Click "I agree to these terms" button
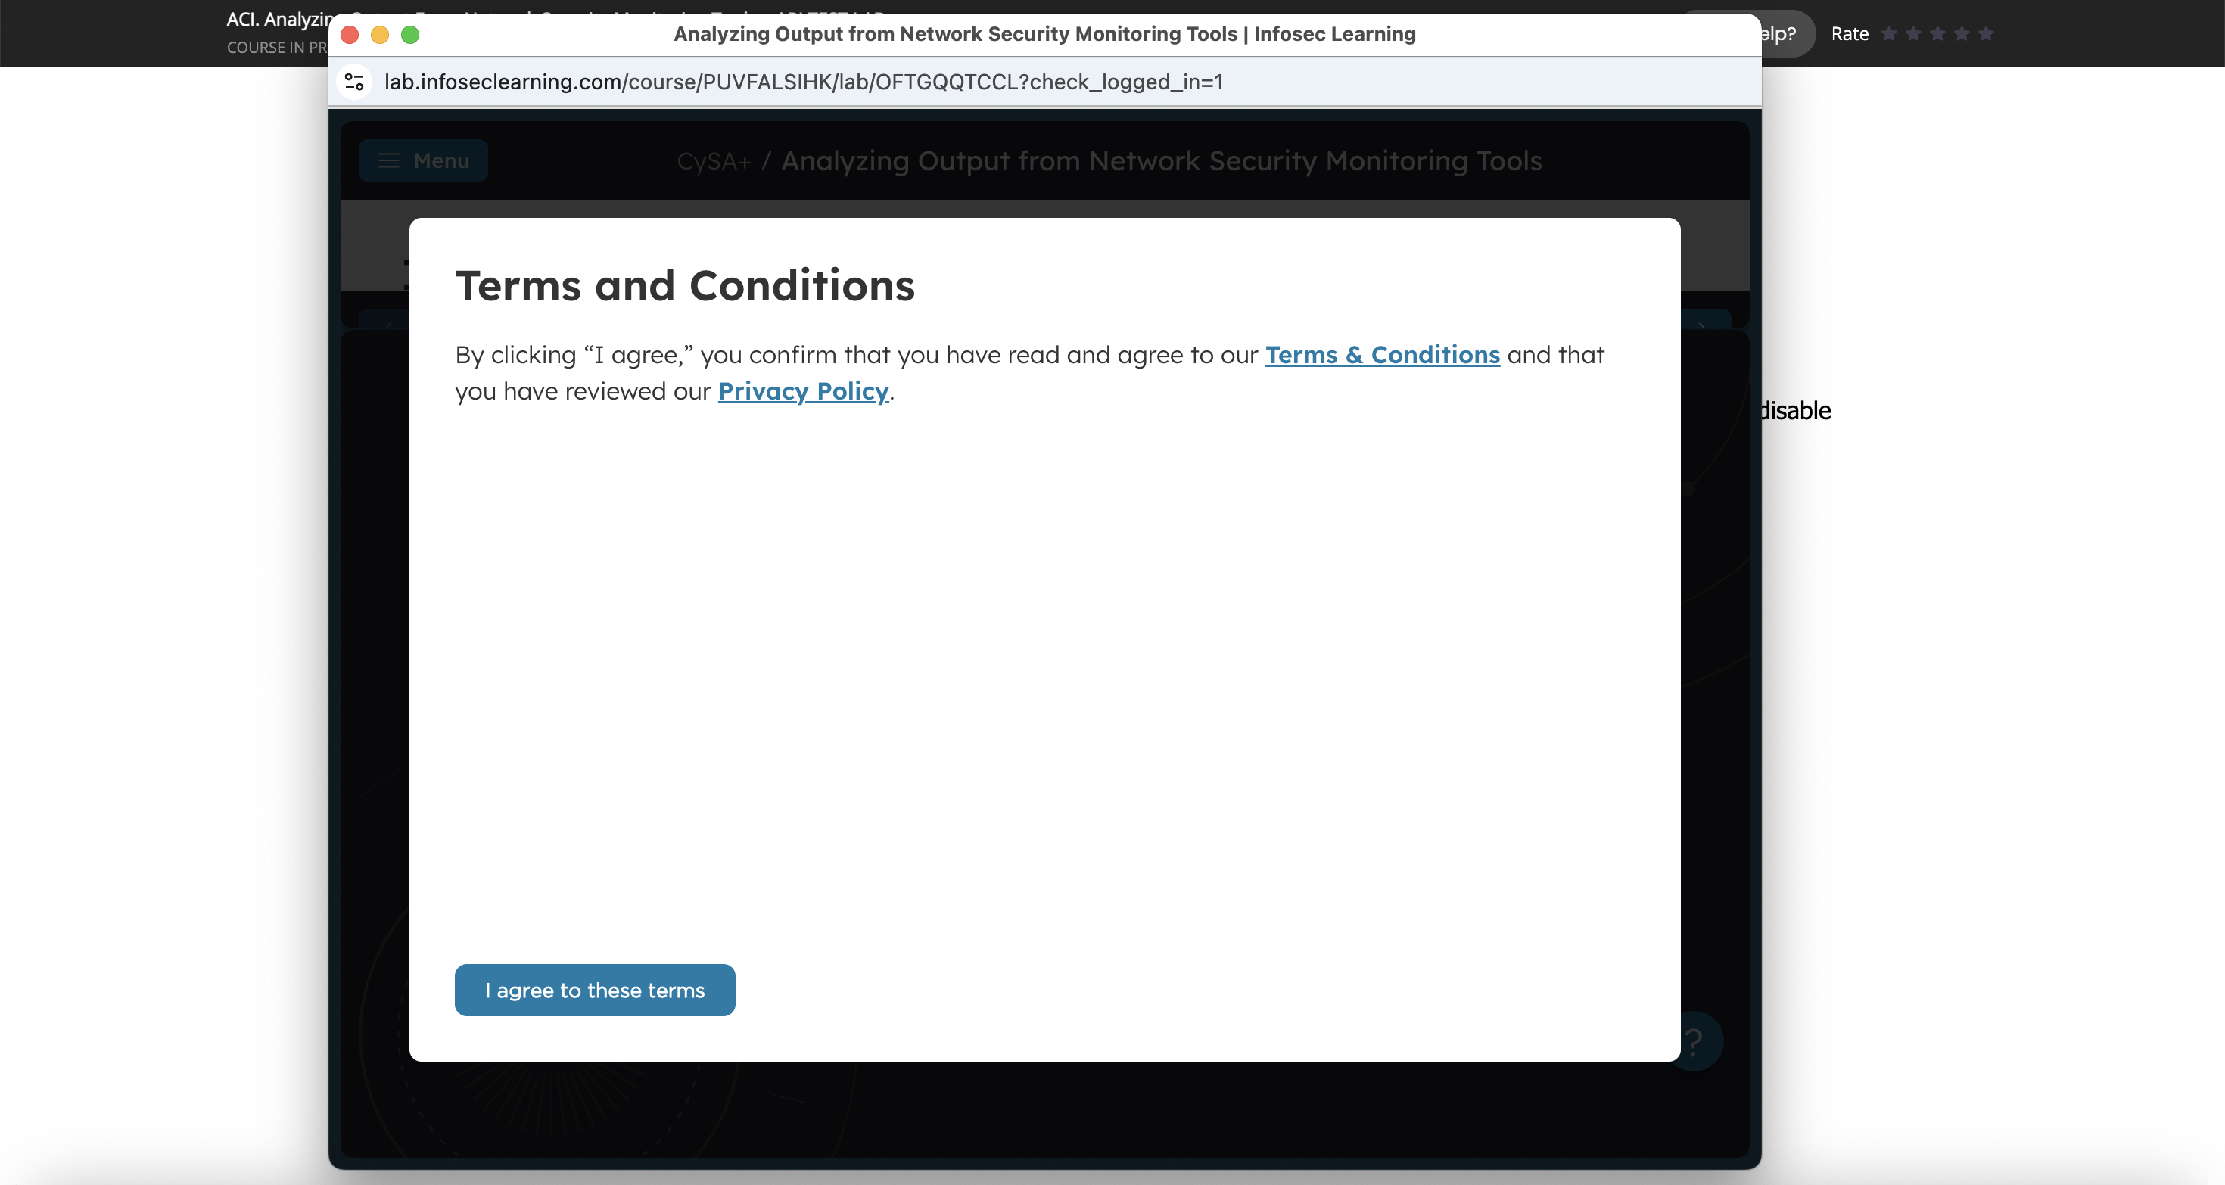This screenshot has height=1185, width=2225. (x=594, y=990)
